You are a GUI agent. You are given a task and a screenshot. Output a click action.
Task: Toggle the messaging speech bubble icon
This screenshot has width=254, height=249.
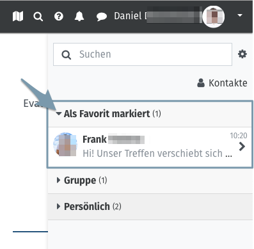coord(102,17)
